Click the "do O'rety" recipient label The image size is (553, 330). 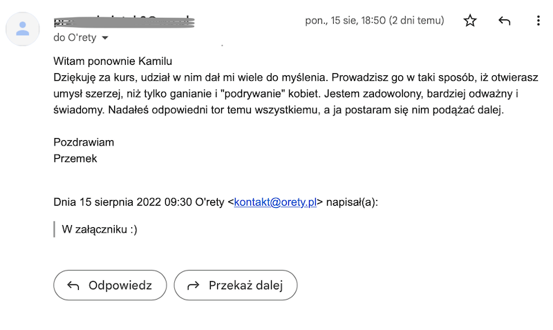(x=75, y=37)
